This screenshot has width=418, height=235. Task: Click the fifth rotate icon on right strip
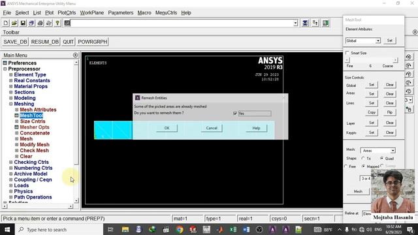[409, 91]
